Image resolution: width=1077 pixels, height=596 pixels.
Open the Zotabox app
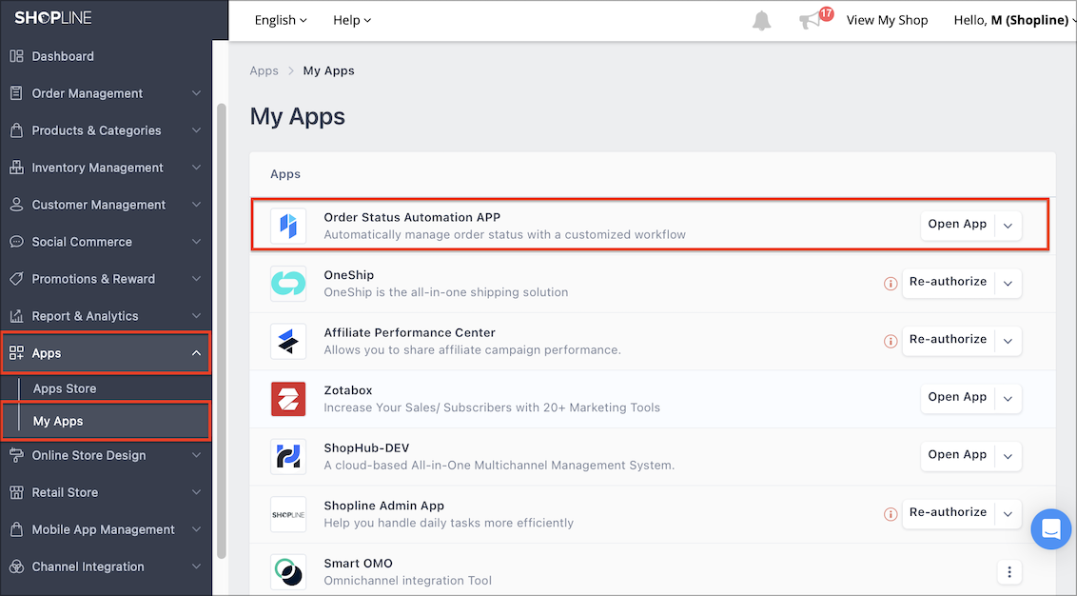957,398
